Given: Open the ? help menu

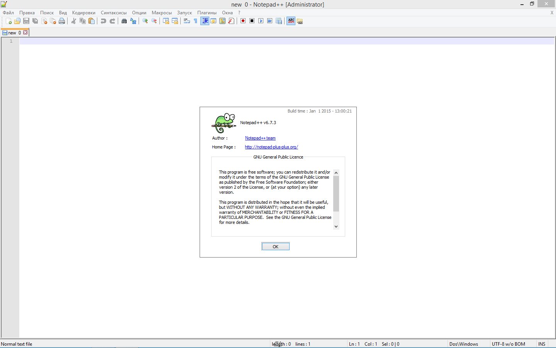Looking at the screenshot, I should coord(239,13).
